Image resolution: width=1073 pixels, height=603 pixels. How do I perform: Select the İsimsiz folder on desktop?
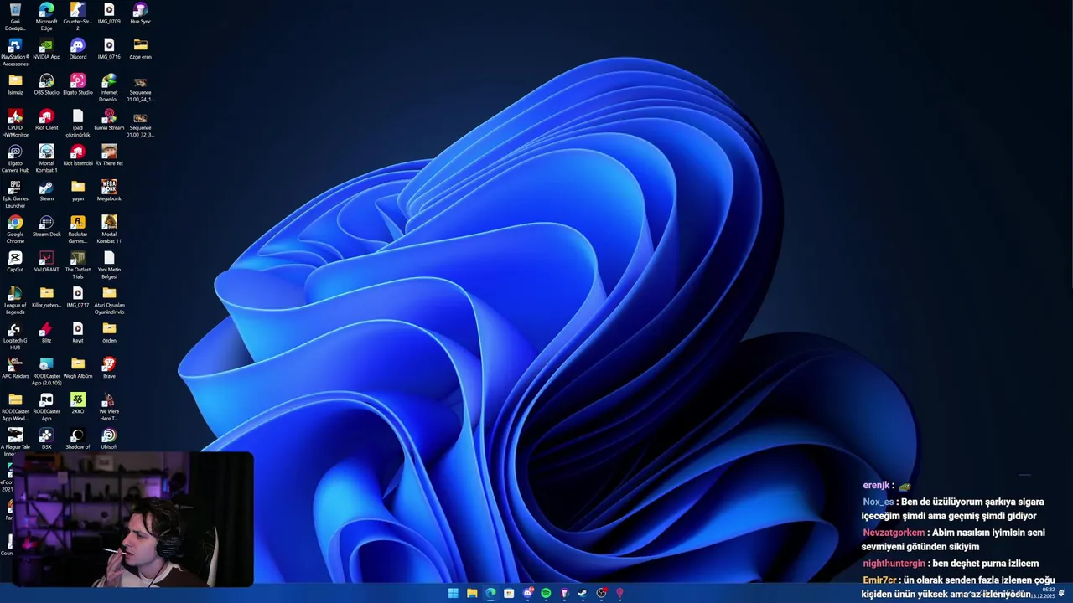point(15,85)
